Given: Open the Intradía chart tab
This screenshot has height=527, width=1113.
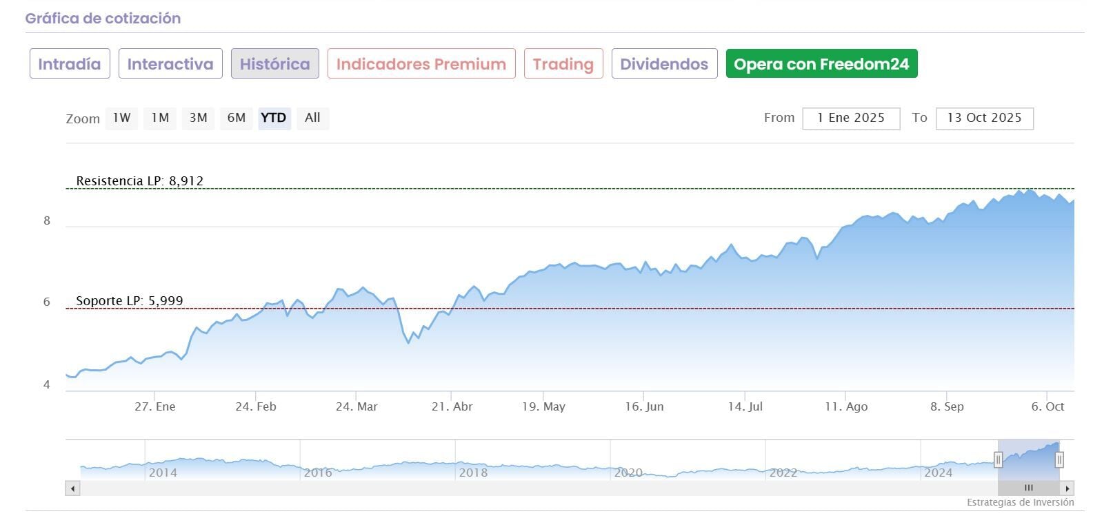Looking at the screenshot, I should coord(70,64).
